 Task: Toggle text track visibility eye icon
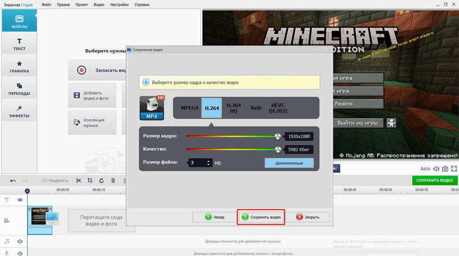pyautogui.click(x=20, y=200)
